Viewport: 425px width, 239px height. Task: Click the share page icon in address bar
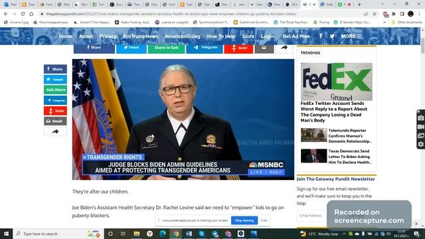[366, 14]
